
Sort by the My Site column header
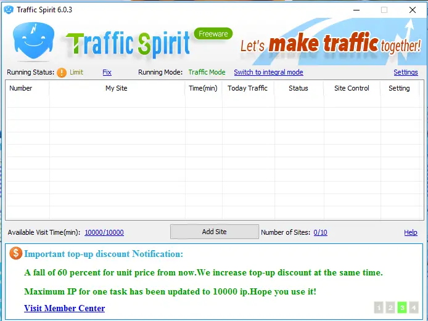(x=117, y=89)
